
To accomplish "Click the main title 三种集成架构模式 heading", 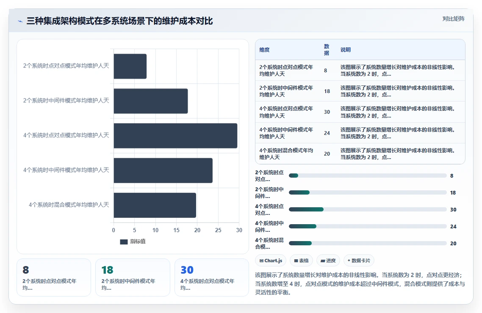I will (119, 21).
